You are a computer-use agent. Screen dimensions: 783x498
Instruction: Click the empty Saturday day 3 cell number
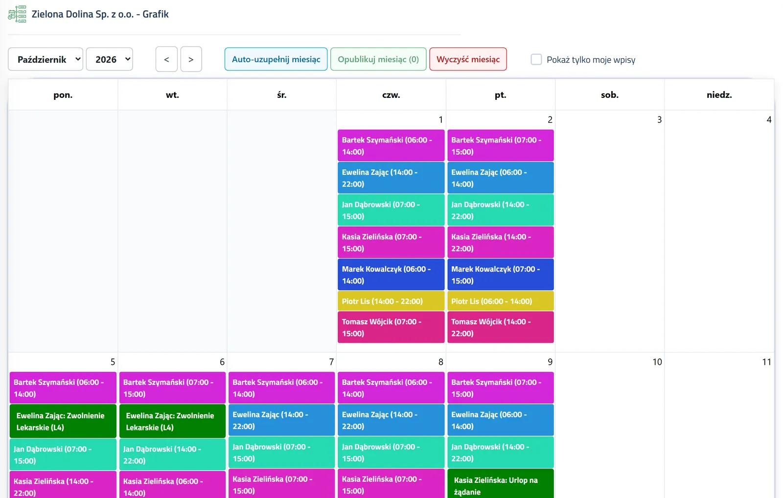coord(659,119)
